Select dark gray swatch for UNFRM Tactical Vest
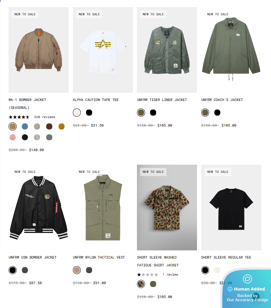Viewport: 271px width, 308px height. (x=89, y=270)
